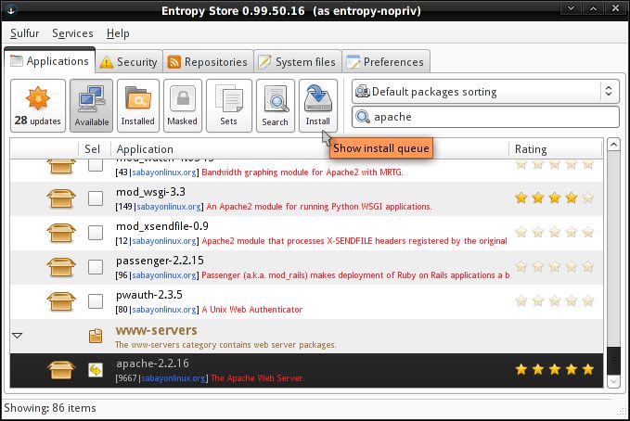Image resolution: width=630 pixels, height=421 pixels.
Task: Rate apache-2.2.16 using its stars
Action: (555, 369)
